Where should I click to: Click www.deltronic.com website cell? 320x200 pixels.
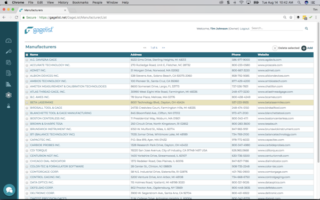tap(270, 193)
